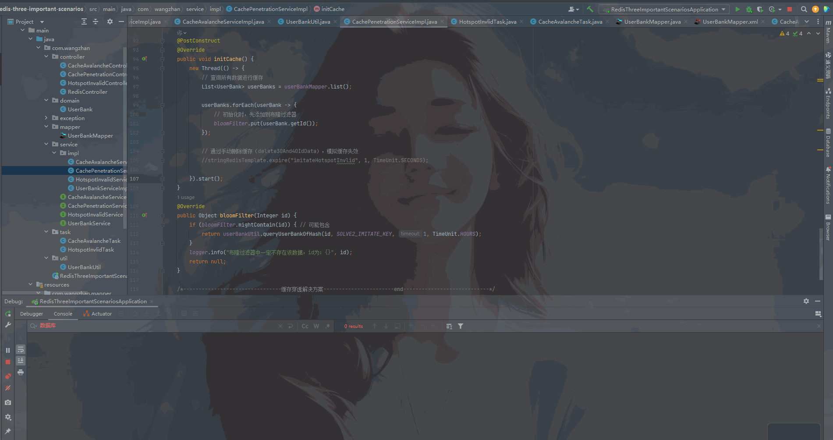Start debugging with the green bug icon
This screenshot has width=833, height=440.
tap(749, 9)
